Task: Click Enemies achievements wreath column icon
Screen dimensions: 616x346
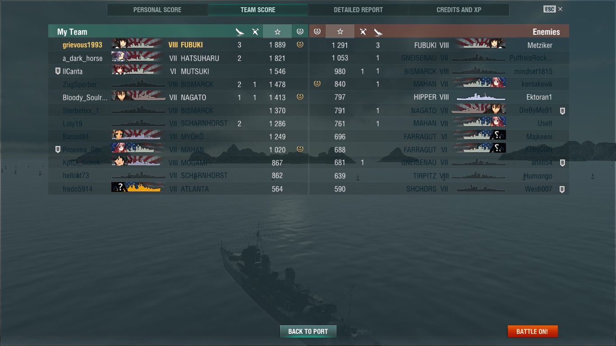Action: pyautogui.click(x=317, y=32)
